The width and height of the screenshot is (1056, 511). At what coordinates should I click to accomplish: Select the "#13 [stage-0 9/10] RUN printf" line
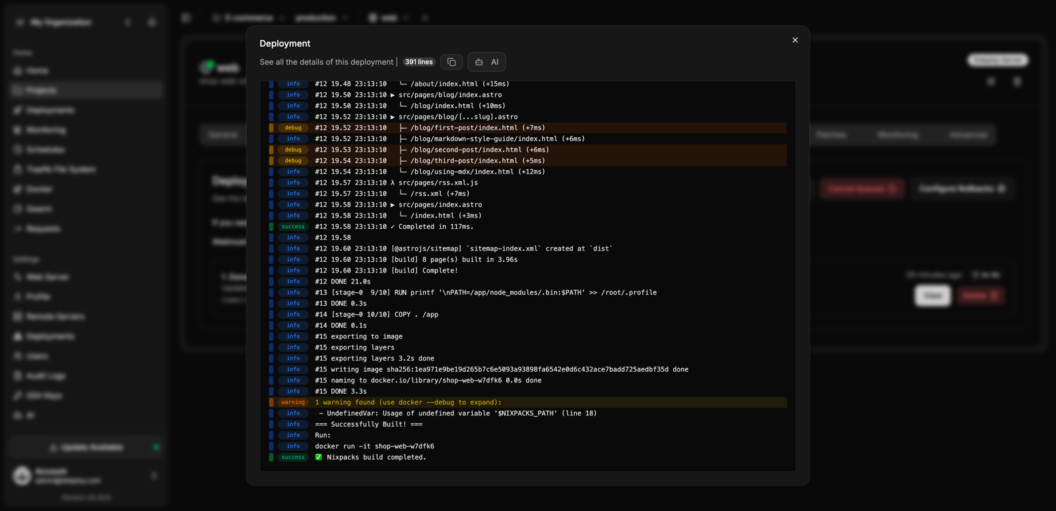pos(528,293)
